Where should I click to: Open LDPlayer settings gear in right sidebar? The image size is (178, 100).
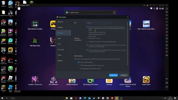167,9
